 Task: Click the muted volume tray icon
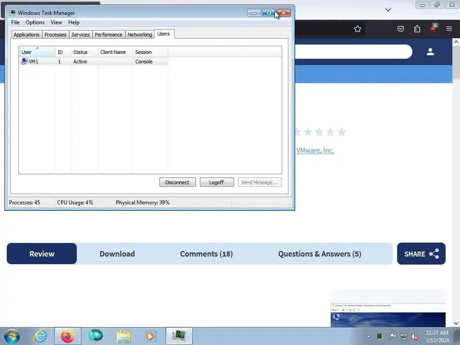(415, 336)
